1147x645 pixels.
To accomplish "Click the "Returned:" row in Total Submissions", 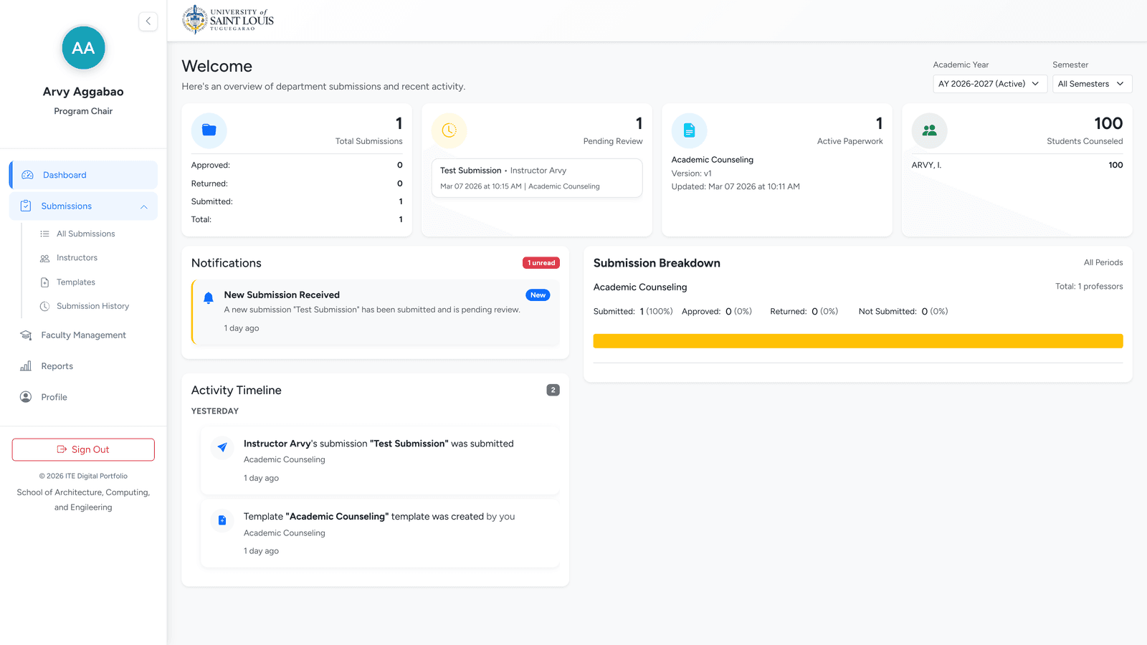I will click(x=297, y=183).
